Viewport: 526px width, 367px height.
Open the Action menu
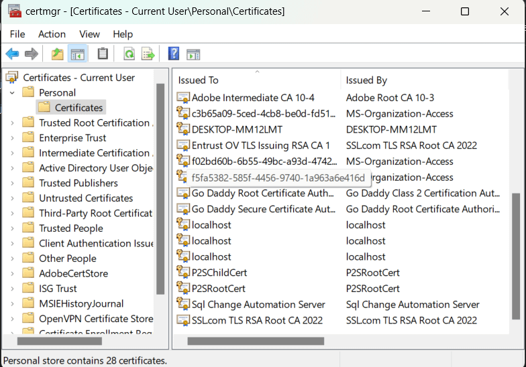click(x=52, y=34)
